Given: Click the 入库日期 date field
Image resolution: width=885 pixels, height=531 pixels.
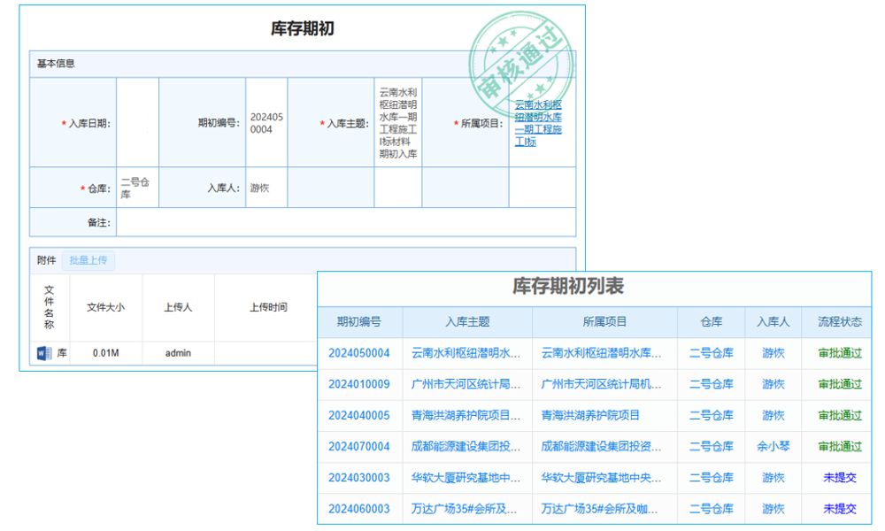Looking at the screenshot, I should tap(137, 123).
